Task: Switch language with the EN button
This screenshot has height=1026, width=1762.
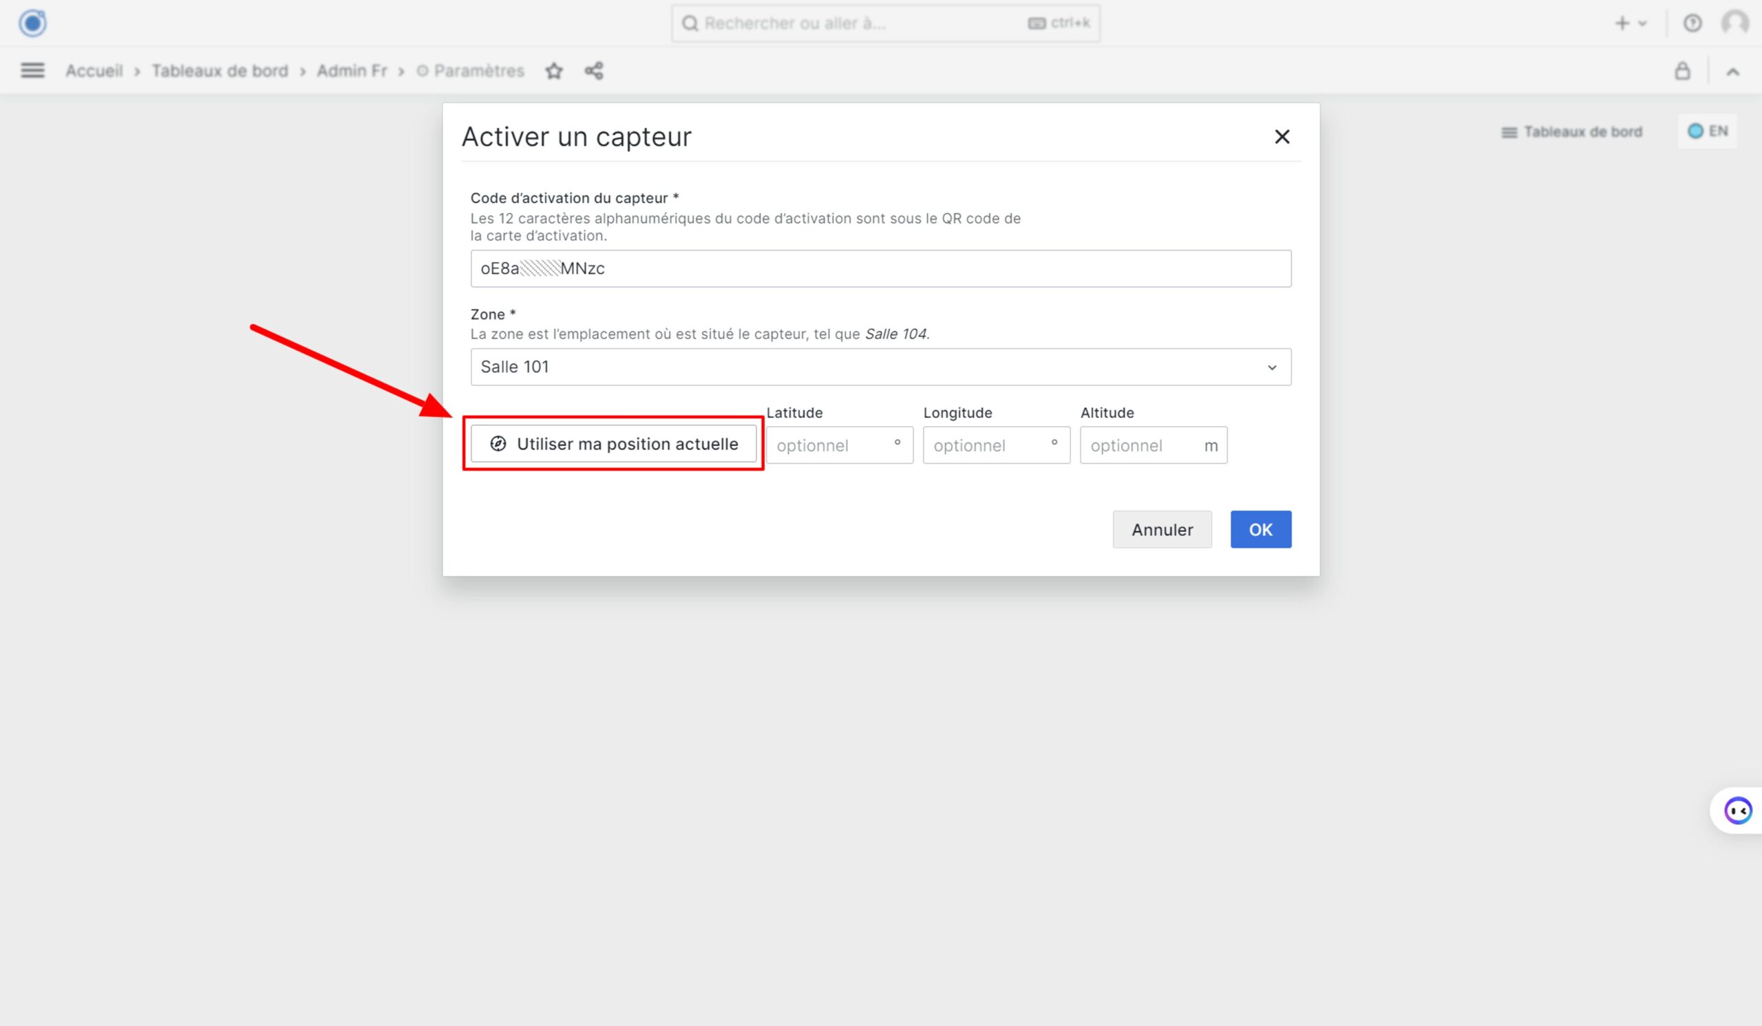Action: tap(1708, 131)
